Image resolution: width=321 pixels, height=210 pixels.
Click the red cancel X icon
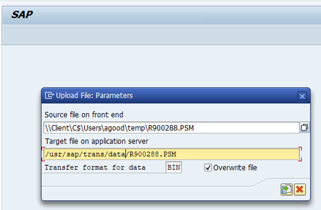300,189
